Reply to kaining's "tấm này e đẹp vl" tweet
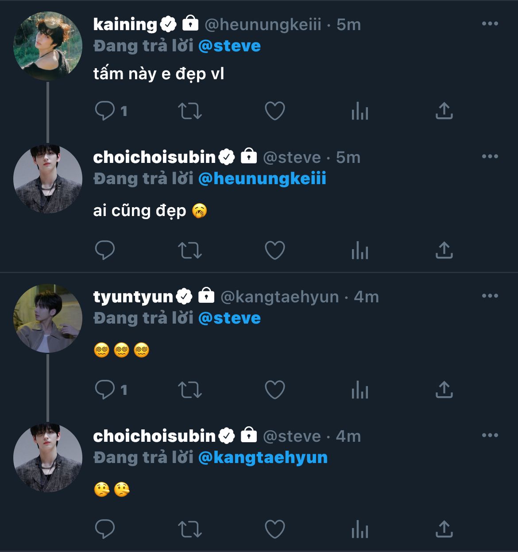518x552 pixels. tap(105, 111)
